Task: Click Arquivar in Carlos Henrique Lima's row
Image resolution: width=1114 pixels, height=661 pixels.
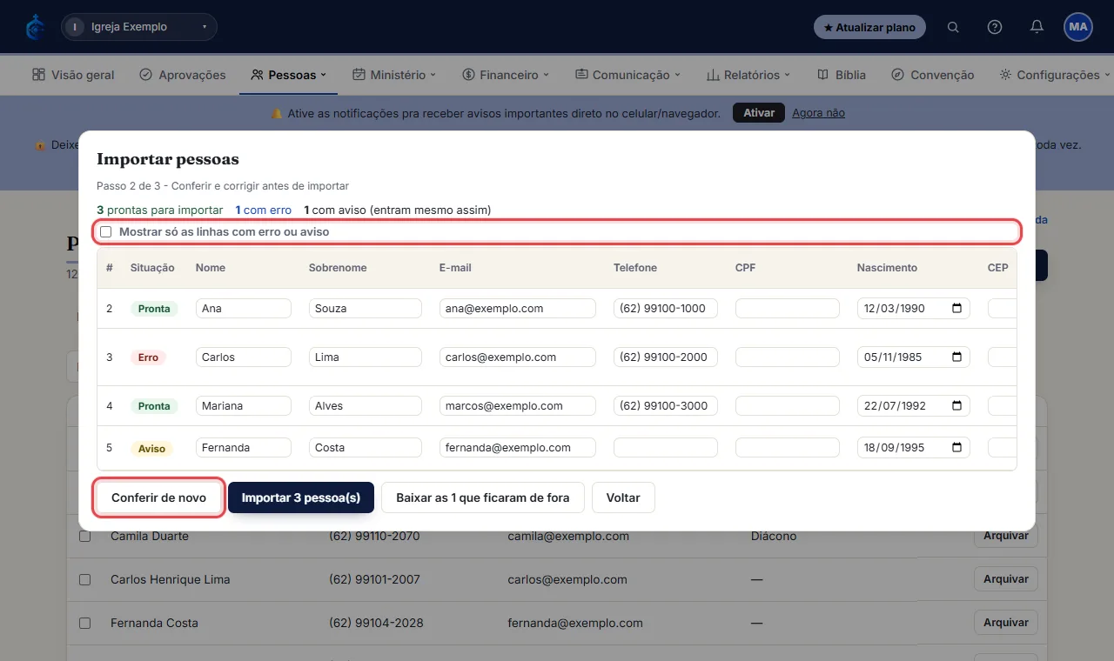Action: (1006, 579)
